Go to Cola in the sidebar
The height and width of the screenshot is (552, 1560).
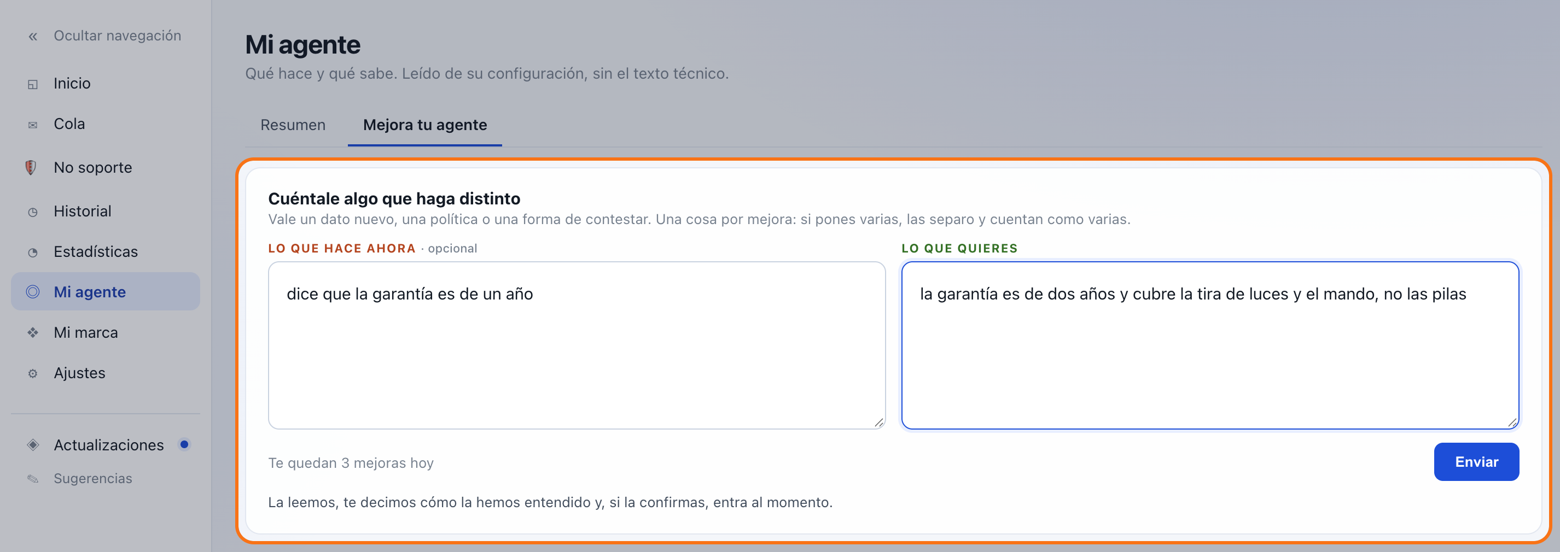(106, 124)
